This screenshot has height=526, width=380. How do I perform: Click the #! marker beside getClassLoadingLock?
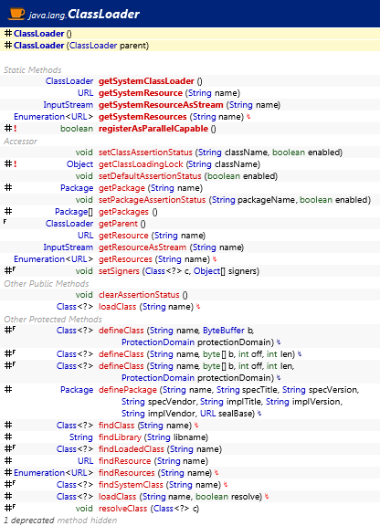[10, 164]
